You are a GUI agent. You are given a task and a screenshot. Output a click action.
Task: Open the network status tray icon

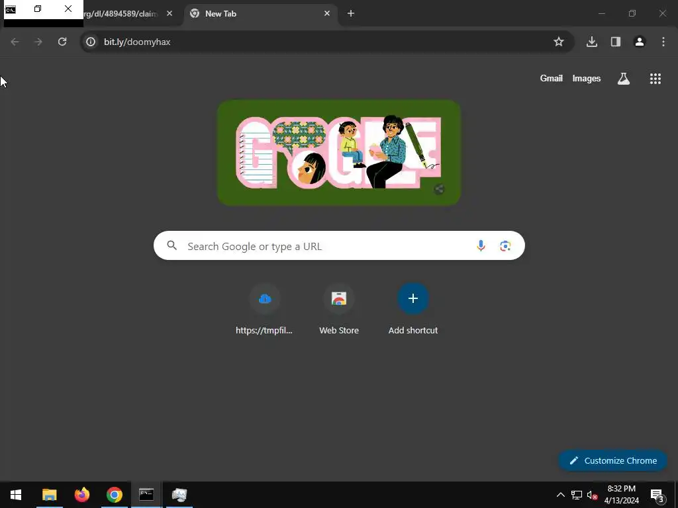pos(577,495)
